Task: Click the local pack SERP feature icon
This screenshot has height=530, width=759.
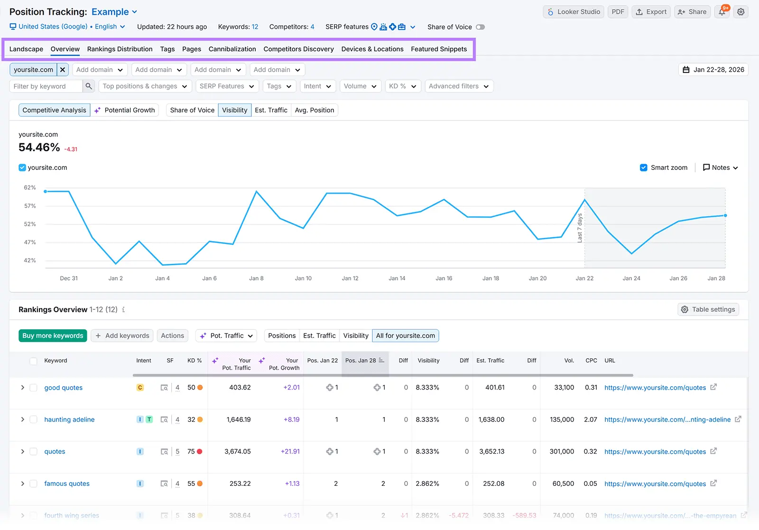Action: coord(383,27)
